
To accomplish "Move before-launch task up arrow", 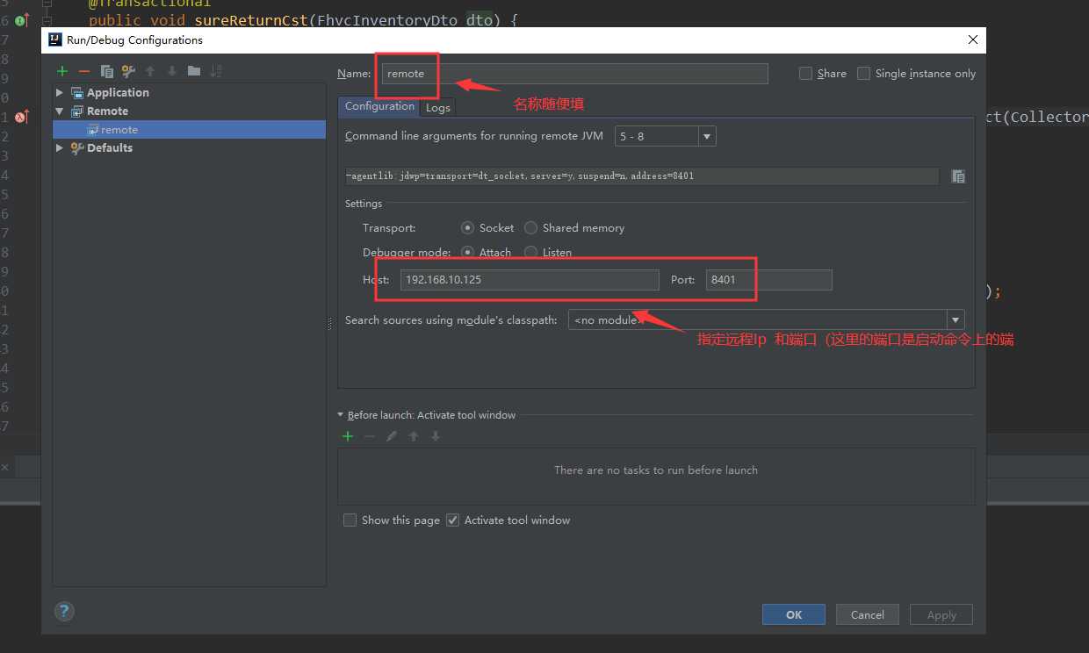I will point(414,436).
